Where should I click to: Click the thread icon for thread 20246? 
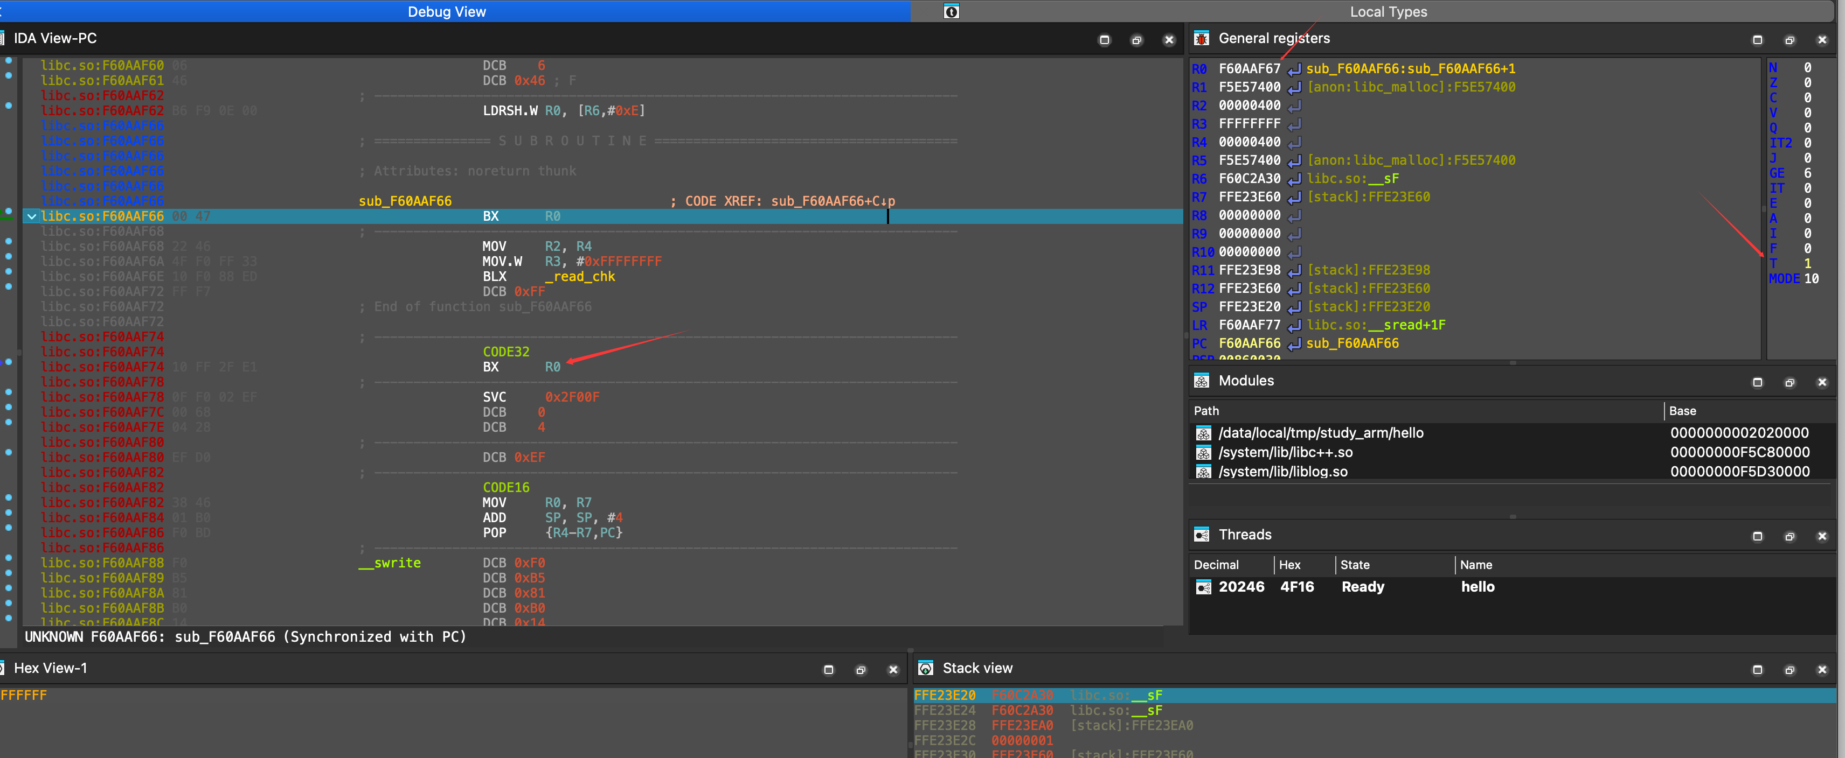click(x=1203, y=587)
